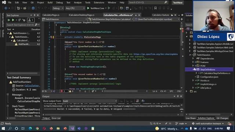This screenshot has width=235, height=132.
Task: Click the warnings count indicator in editor
Action: pos(71,91)
